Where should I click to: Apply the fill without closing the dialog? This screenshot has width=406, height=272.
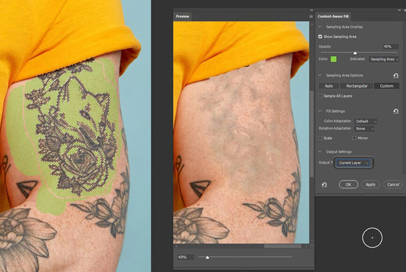pyautogui.click(x=371, y=184)
